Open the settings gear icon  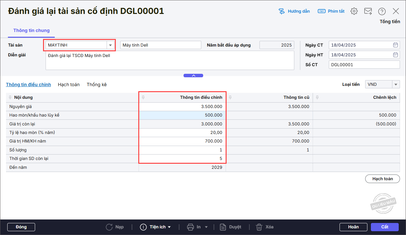354,11
